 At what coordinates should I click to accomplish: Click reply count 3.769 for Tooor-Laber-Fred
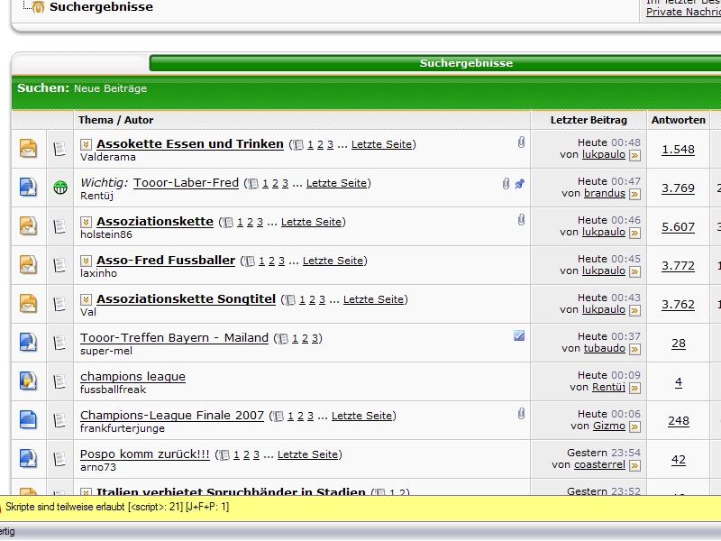point(678,188)
